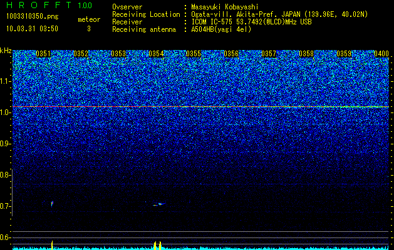Screen dimensions: 394x250
Task: Click the 0355 time marker label
Action: tap(194, 54)
